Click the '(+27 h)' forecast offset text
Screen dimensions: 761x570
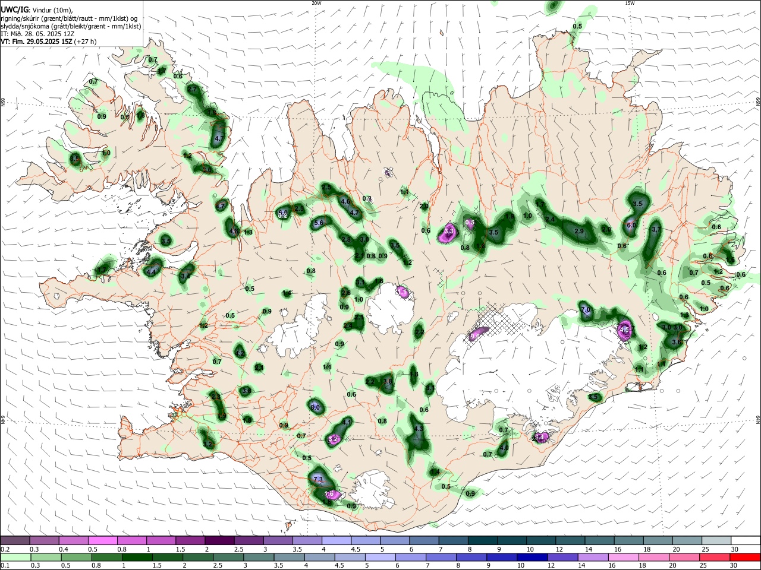(86, 42)
